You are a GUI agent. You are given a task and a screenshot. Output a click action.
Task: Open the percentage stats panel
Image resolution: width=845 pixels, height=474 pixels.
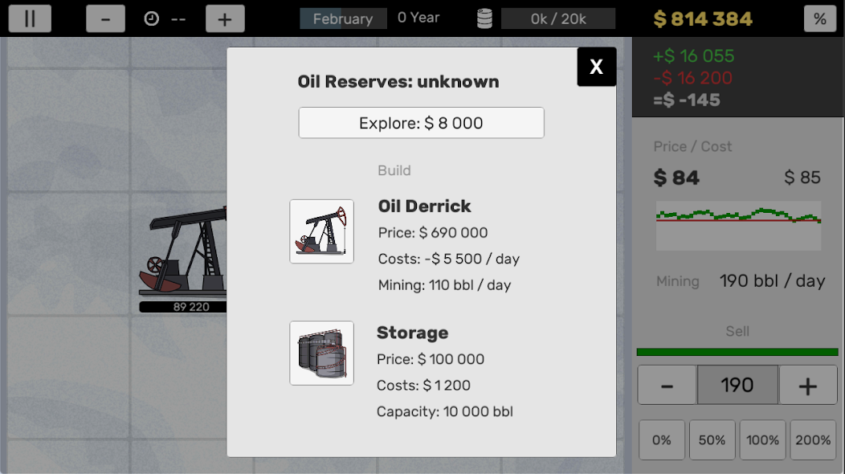point(820,18)
